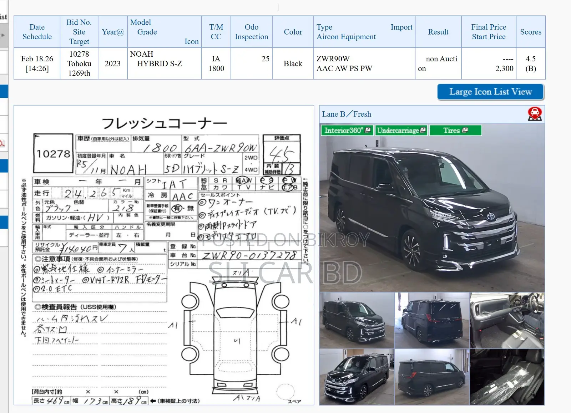Click the Final Price Start Price header
571x413 pixels.
tap(489, 32)
